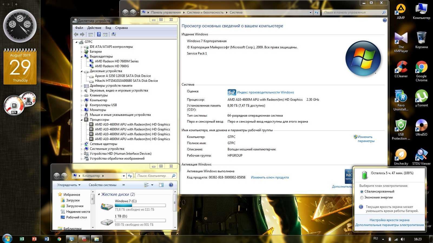Open Настройка яркости экрана link
Viewport: 433px width, 243px height.
[389, 220]
